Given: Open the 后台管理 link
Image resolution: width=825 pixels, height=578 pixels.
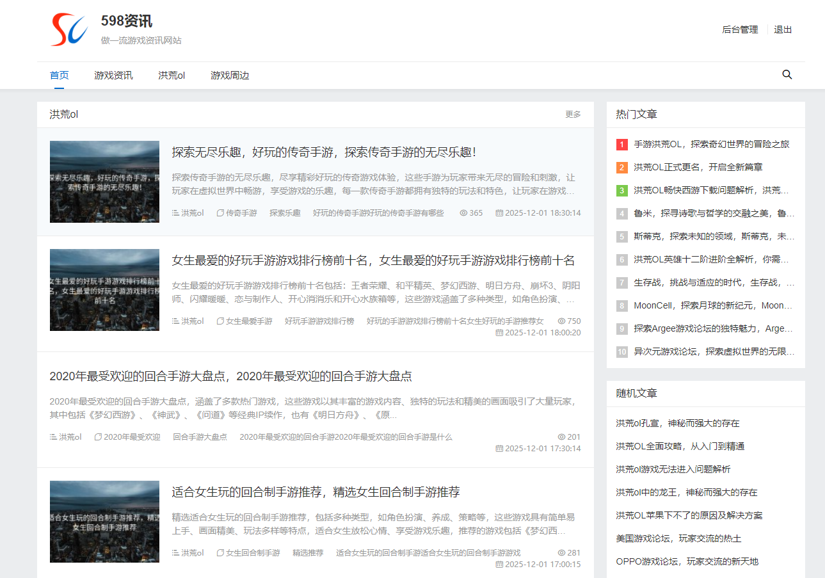Looking at the screenshot, I should tap(739, 29).
